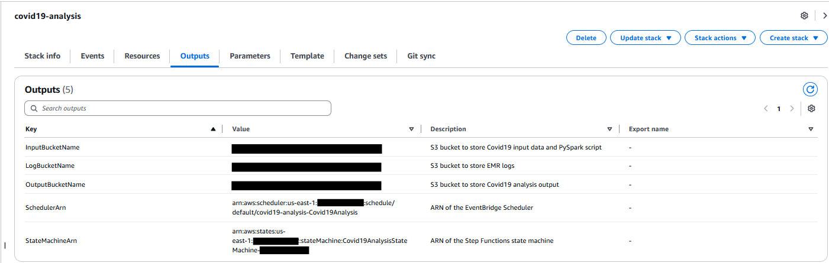The image size is (829, 263).
Task: Collapse the stack panel with the right chevron
Action: [x=825, y=16]
